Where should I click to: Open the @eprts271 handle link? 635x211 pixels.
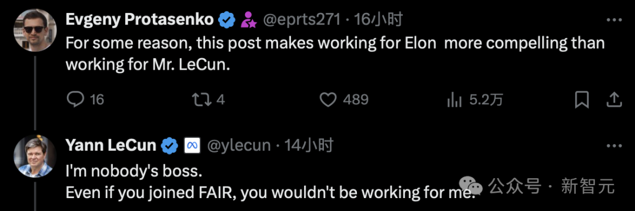click(x=302, y=20)
